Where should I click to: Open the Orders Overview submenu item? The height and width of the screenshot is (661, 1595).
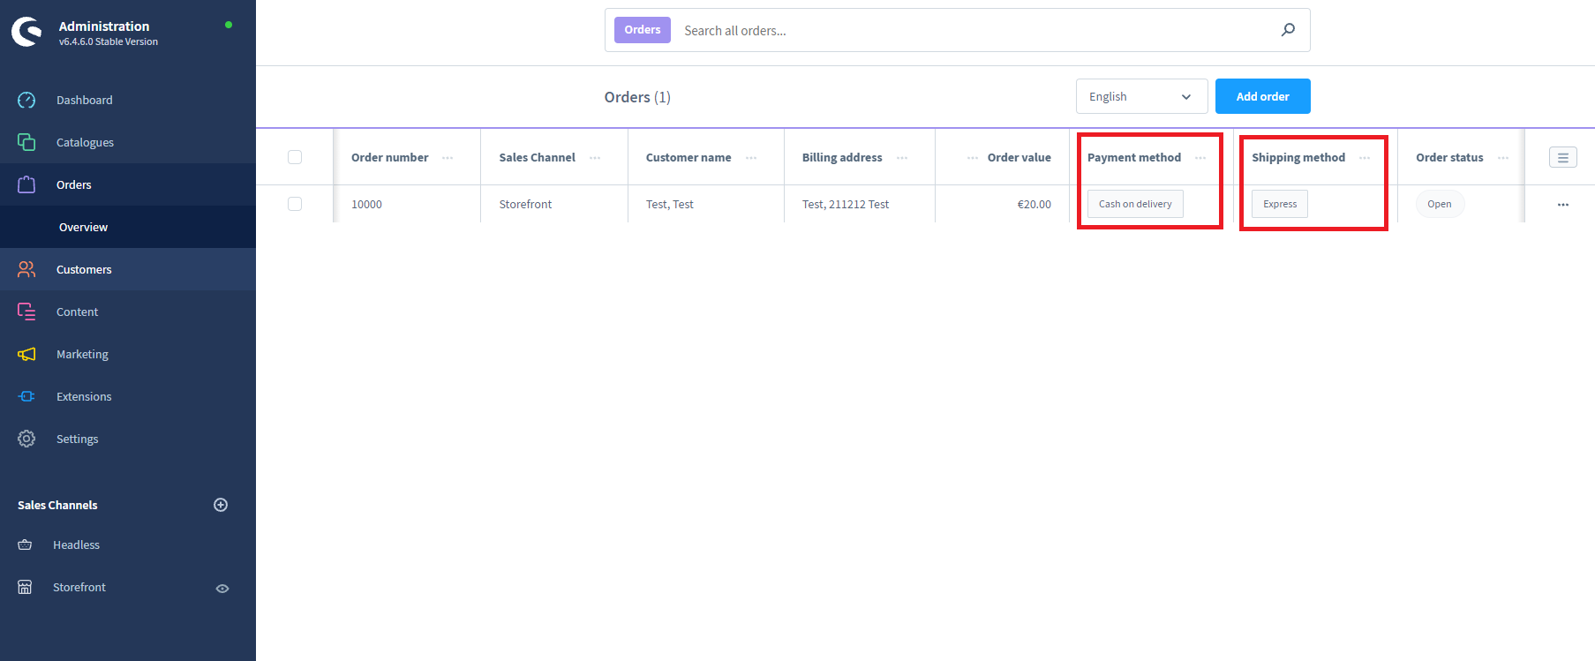pos(83,227)
